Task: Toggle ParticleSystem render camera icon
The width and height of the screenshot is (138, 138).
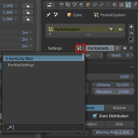Action: coord(111,29)
